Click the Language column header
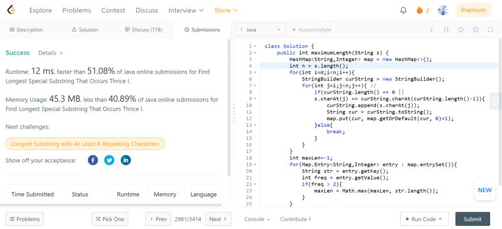Viewport: 502px width, 229px height. click(x=203, y=194)
